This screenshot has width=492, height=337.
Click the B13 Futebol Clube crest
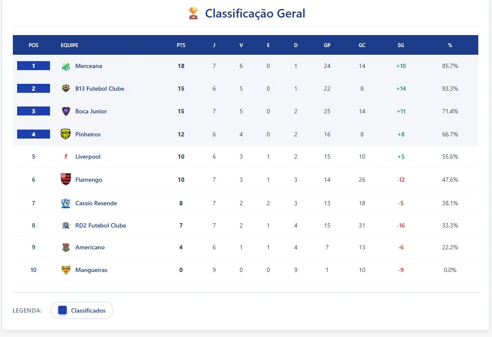[x=65, y=89]
